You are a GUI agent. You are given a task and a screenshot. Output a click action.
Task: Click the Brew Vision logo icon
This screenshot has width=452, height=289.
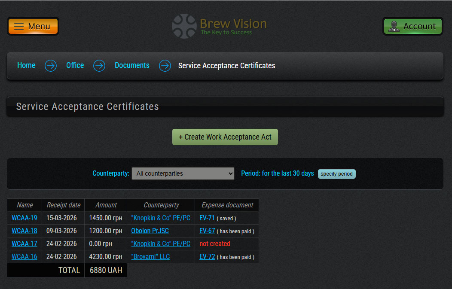pyautogui.click(x=184, y=26)
